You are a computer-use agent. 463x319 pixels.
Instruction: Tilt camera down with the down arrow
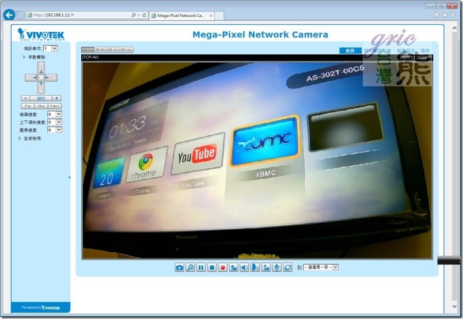pos(41,88)
